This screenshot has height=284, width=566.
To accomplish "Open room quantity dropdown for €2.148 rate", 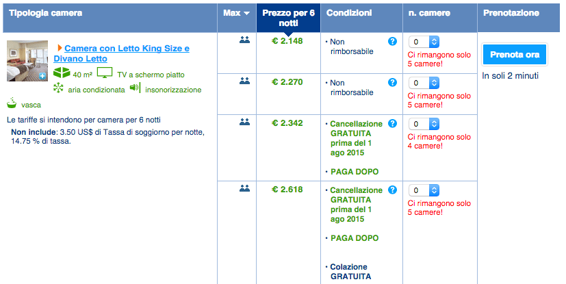I will click(x=424, y=41).
